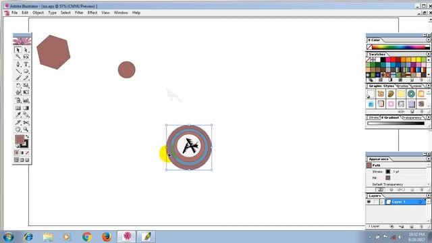432x243 pixels.
Task: Select the magenta swatch in Swatches
Action: tap(388, 59)
